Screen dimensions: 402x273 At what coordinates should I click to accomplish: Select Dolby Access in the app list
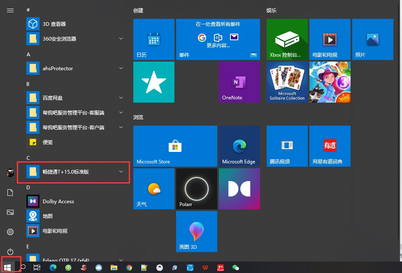click(x=75, y=201)
